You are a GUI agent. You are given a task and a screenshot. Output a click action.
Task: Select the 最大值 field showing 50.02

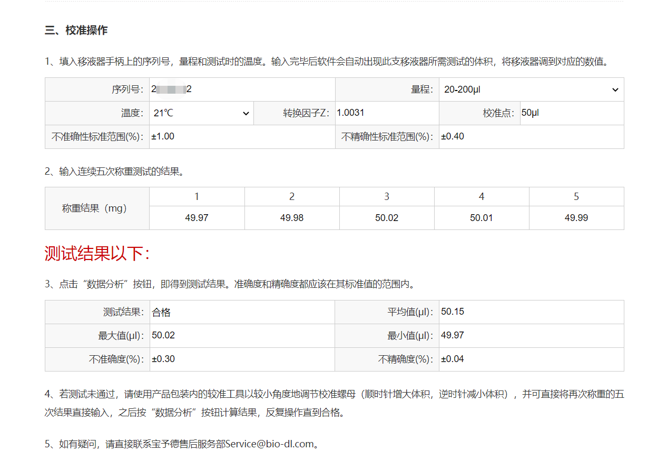[x=241, y=336]
